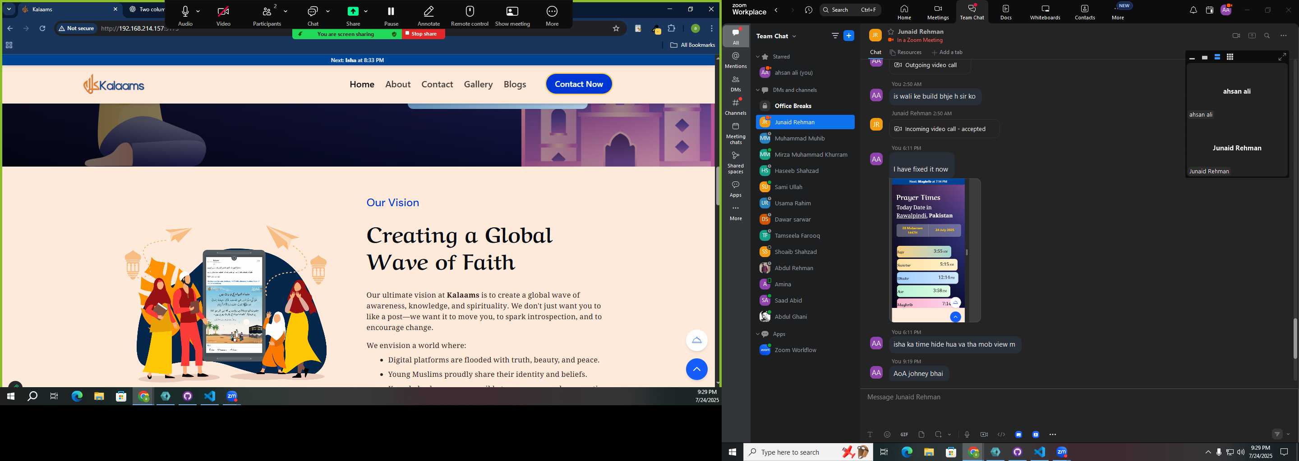
Task: Click the blue new chat plus button
Action: coord(849,36)
